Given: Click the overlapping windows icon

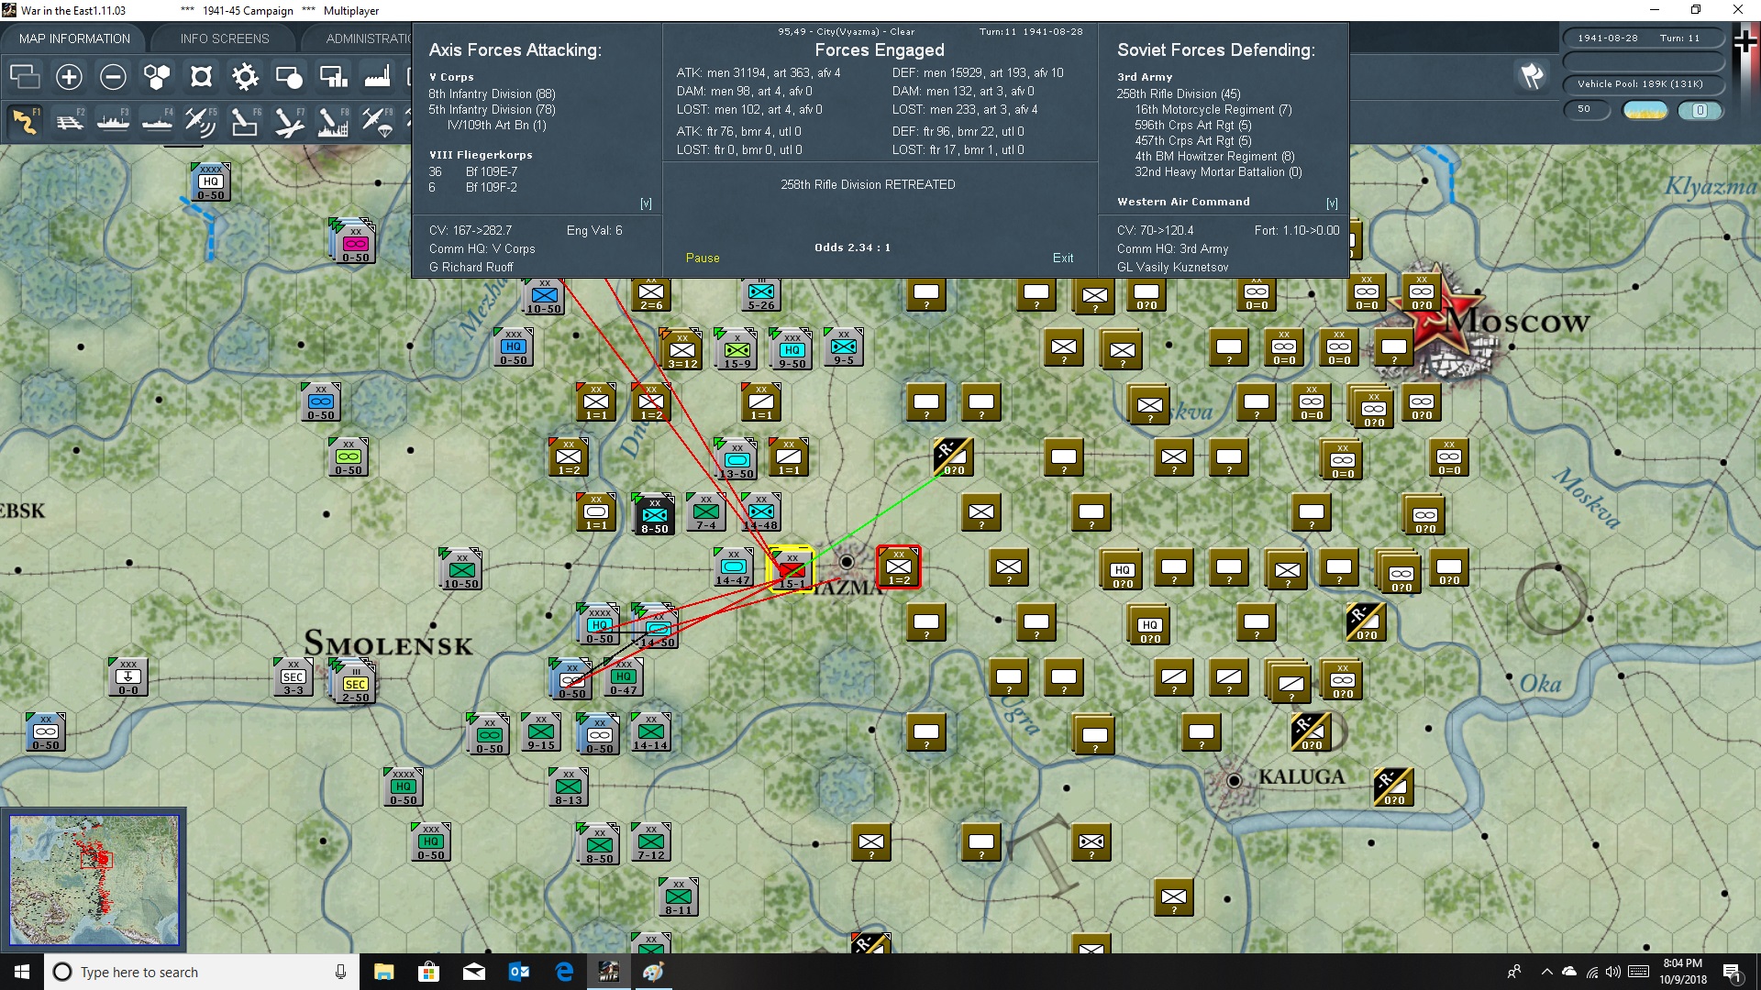Looking at the screenshot, I should 25,77.
